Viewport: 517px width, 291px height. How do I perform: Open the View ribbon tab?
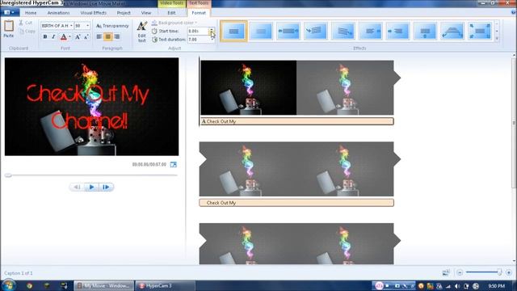tap(146, 13)
